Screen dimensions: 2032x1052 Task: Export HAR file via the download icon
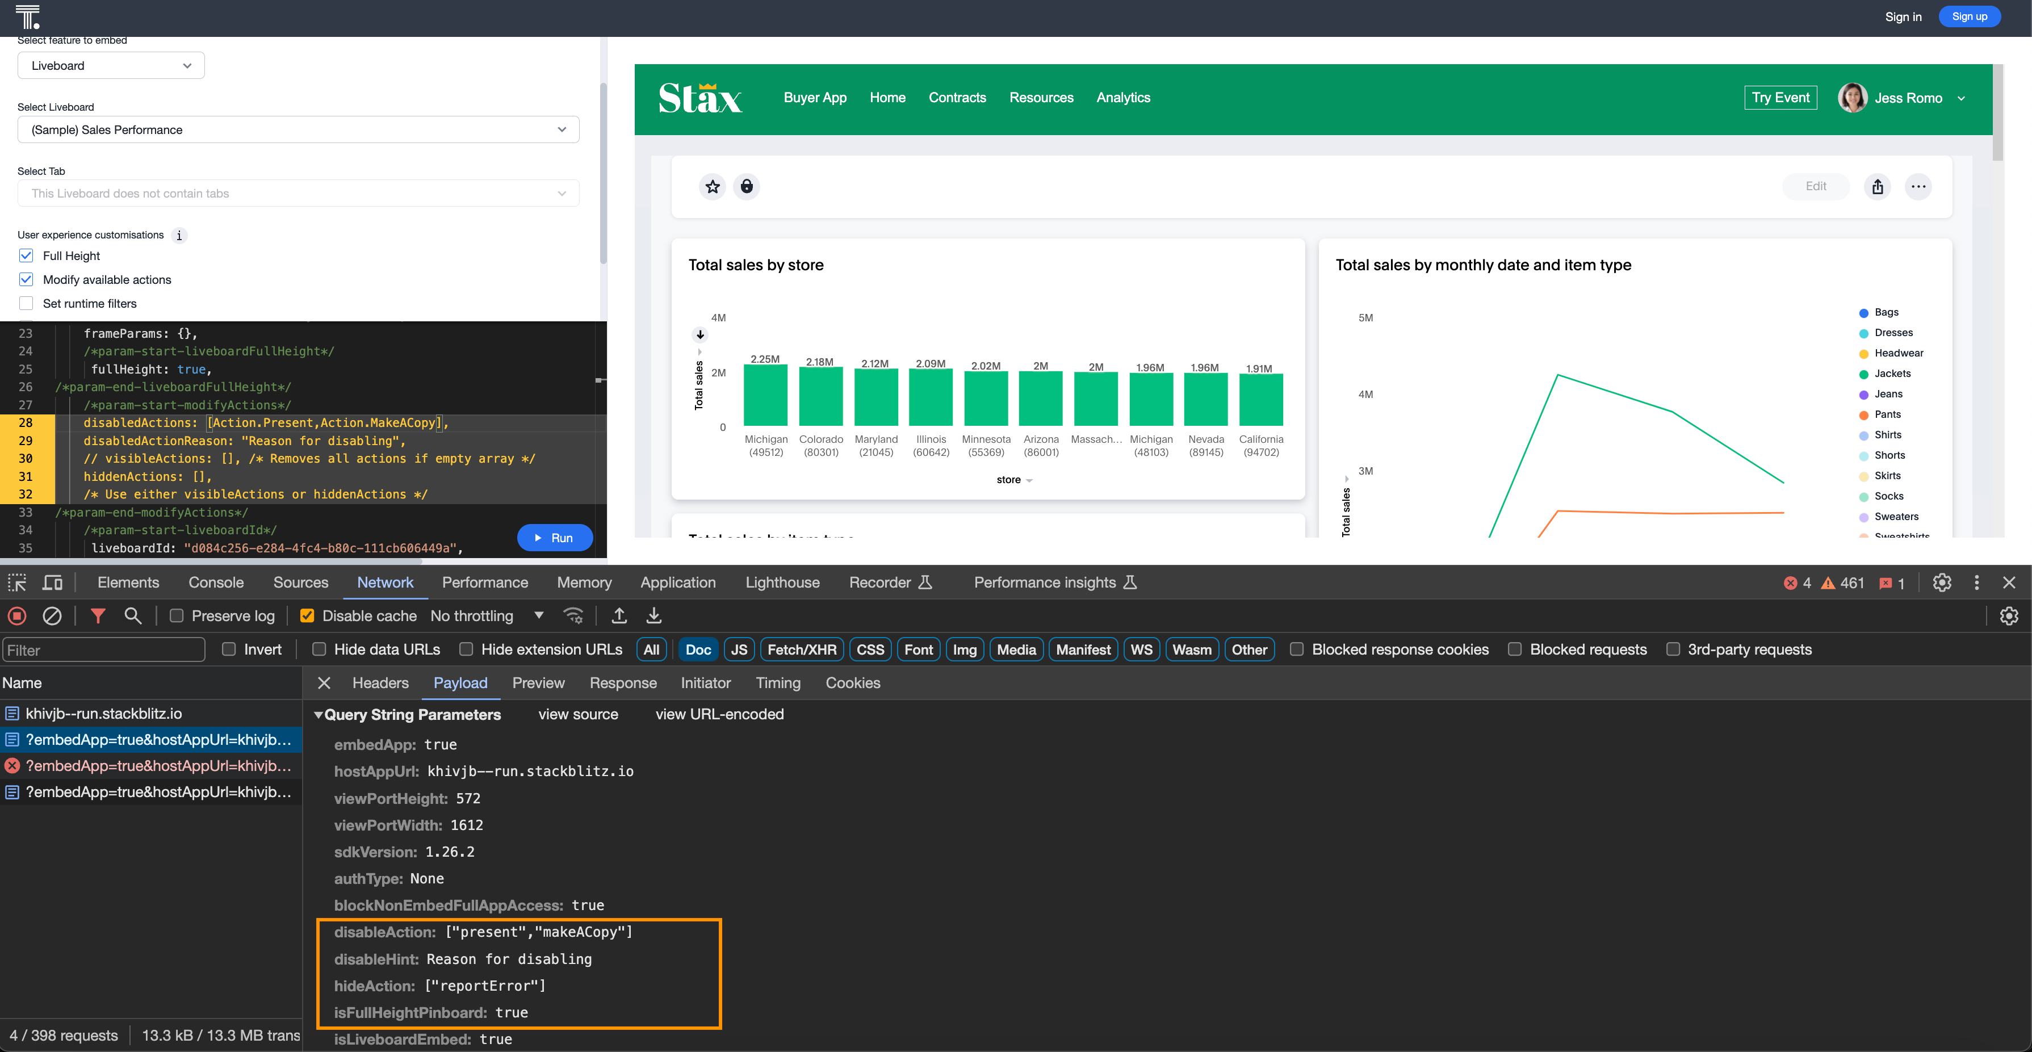[653, 616]
